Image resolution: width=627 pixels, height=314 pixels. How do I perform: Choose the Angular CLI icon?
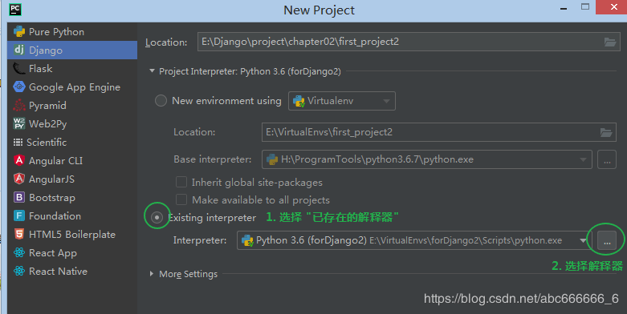(x=19, y=160)
